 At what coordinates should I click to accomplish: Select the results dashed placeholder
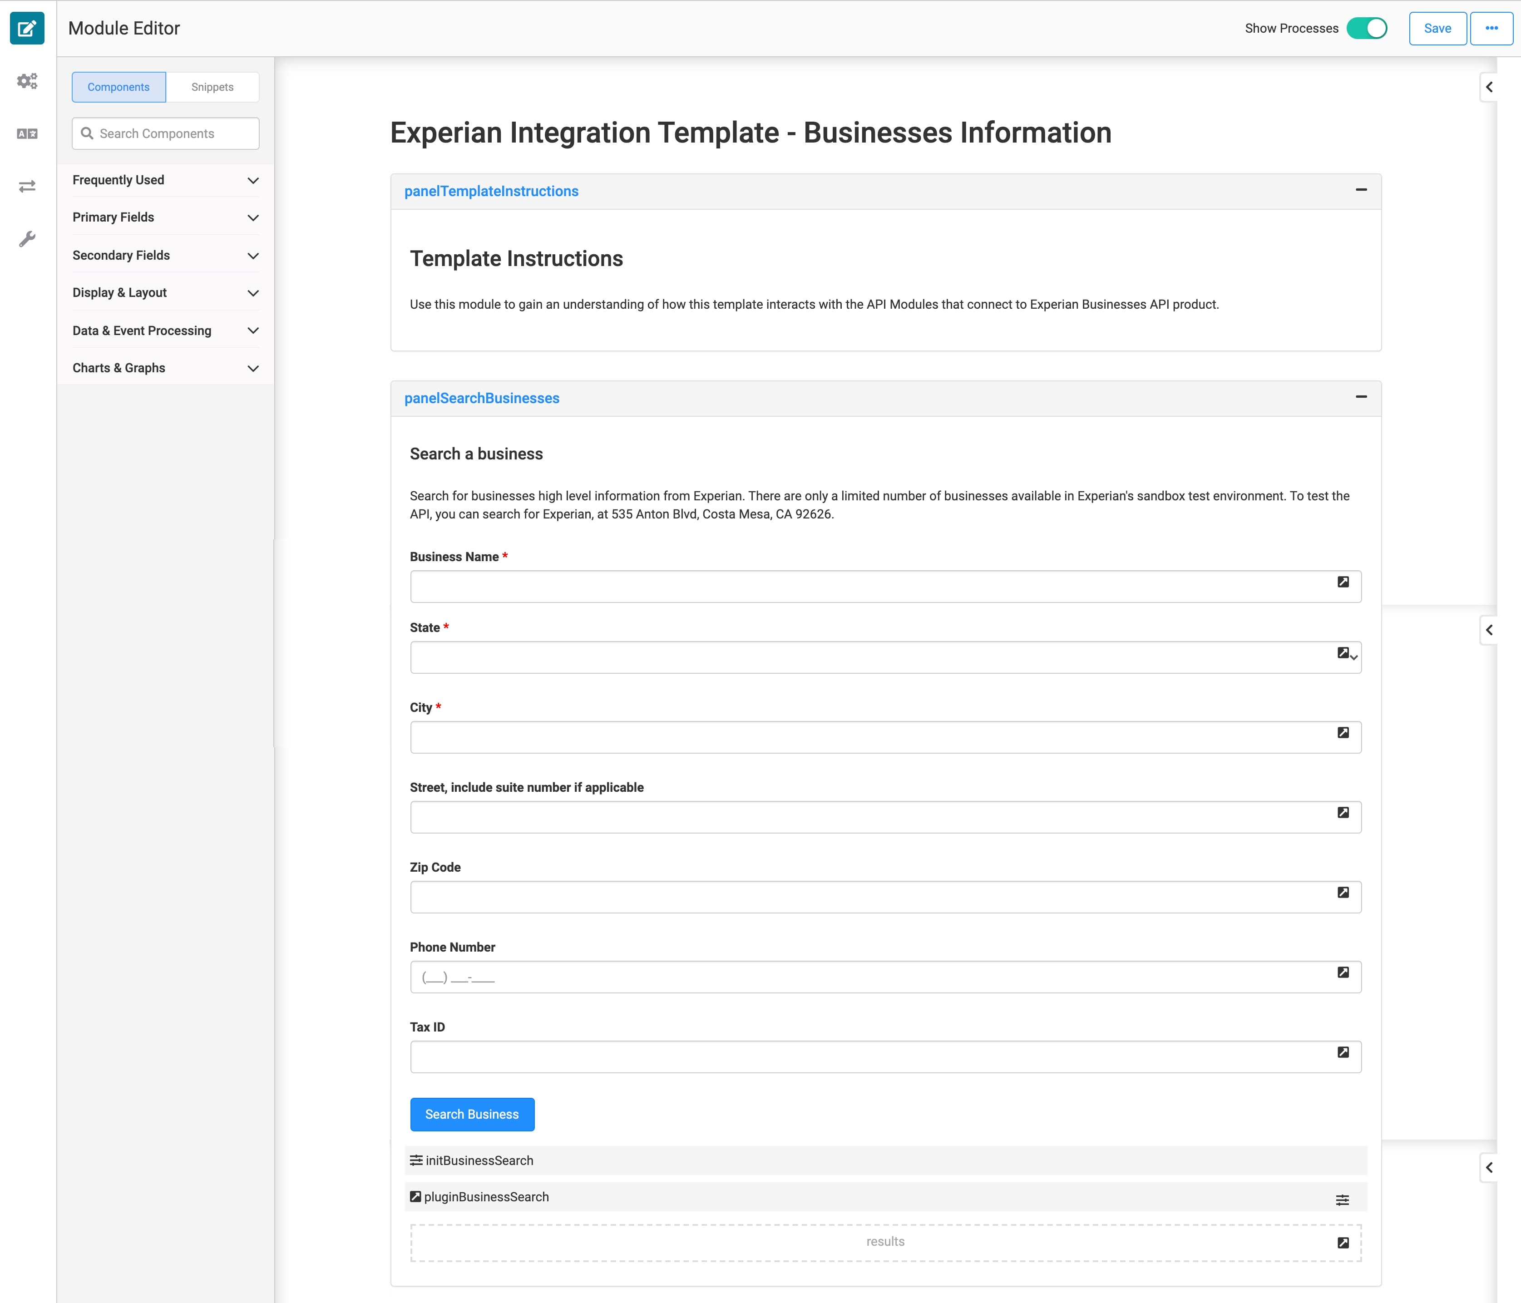click(885, 1243)
